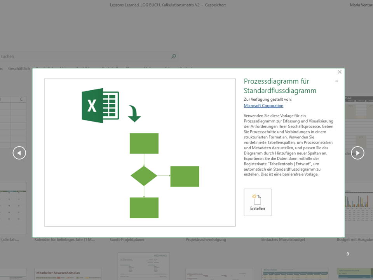Open Gantt-Projektplaner template in background
Viewport: 373px width, 280px height.
(x=127, y=240)
